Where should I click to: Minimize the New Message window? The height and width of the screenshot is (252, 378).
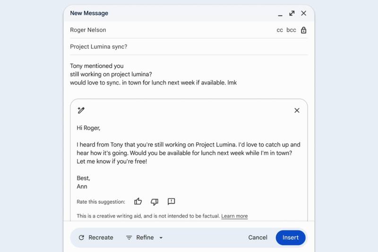click(280, 14)
